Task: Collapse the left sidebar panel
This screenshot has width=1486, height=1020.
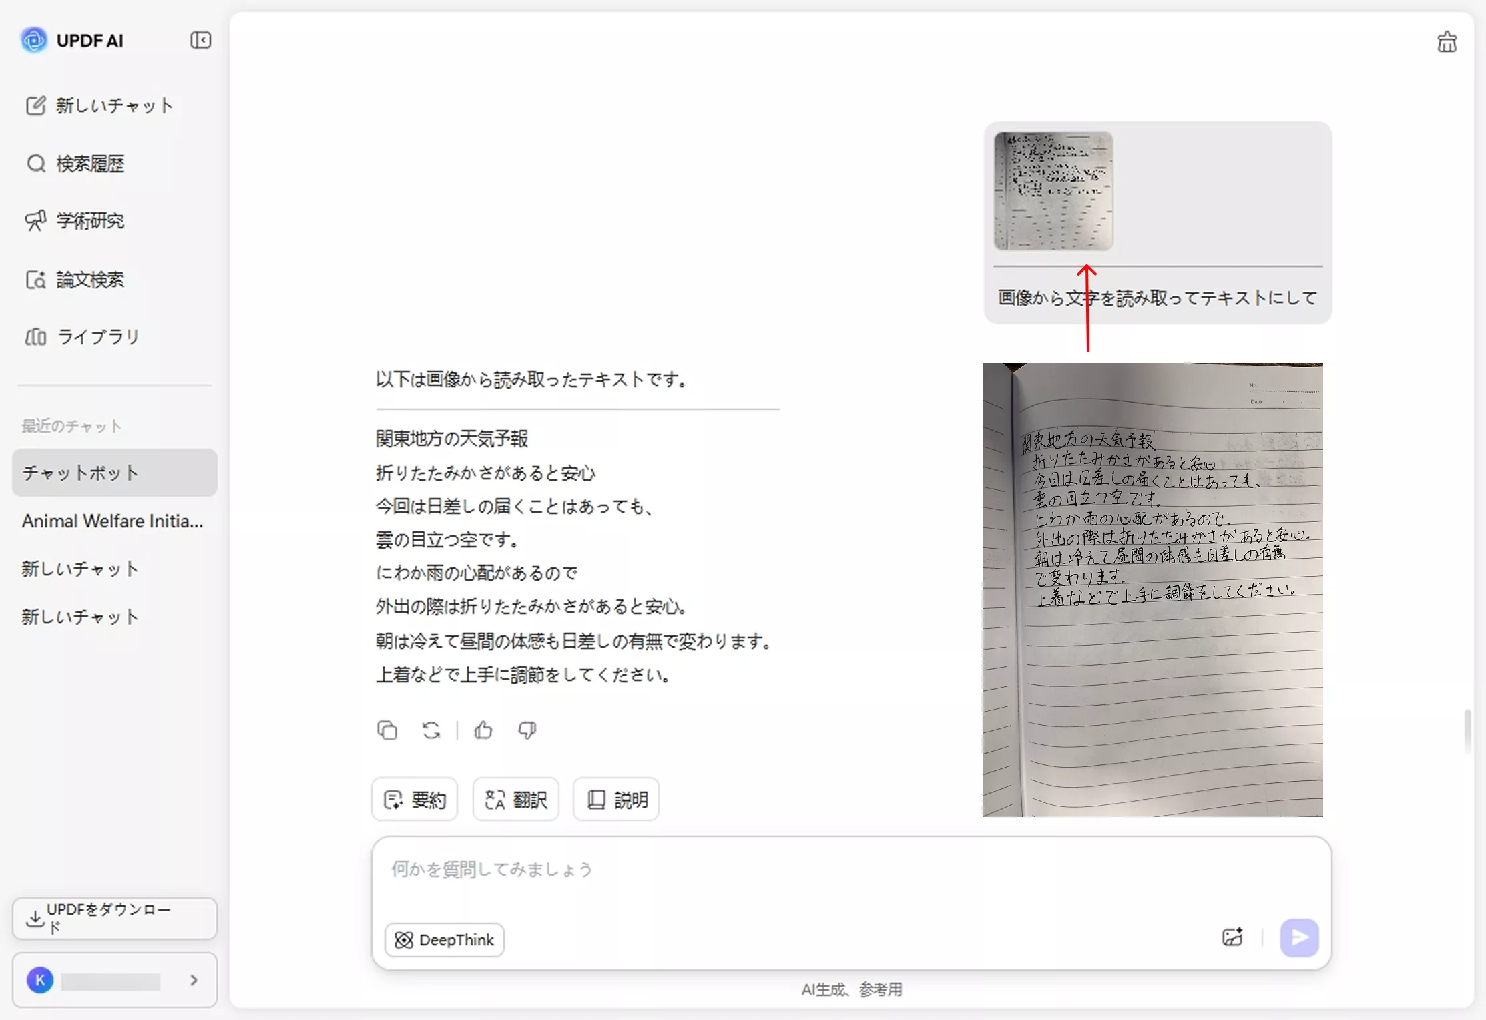Action: 200,40
